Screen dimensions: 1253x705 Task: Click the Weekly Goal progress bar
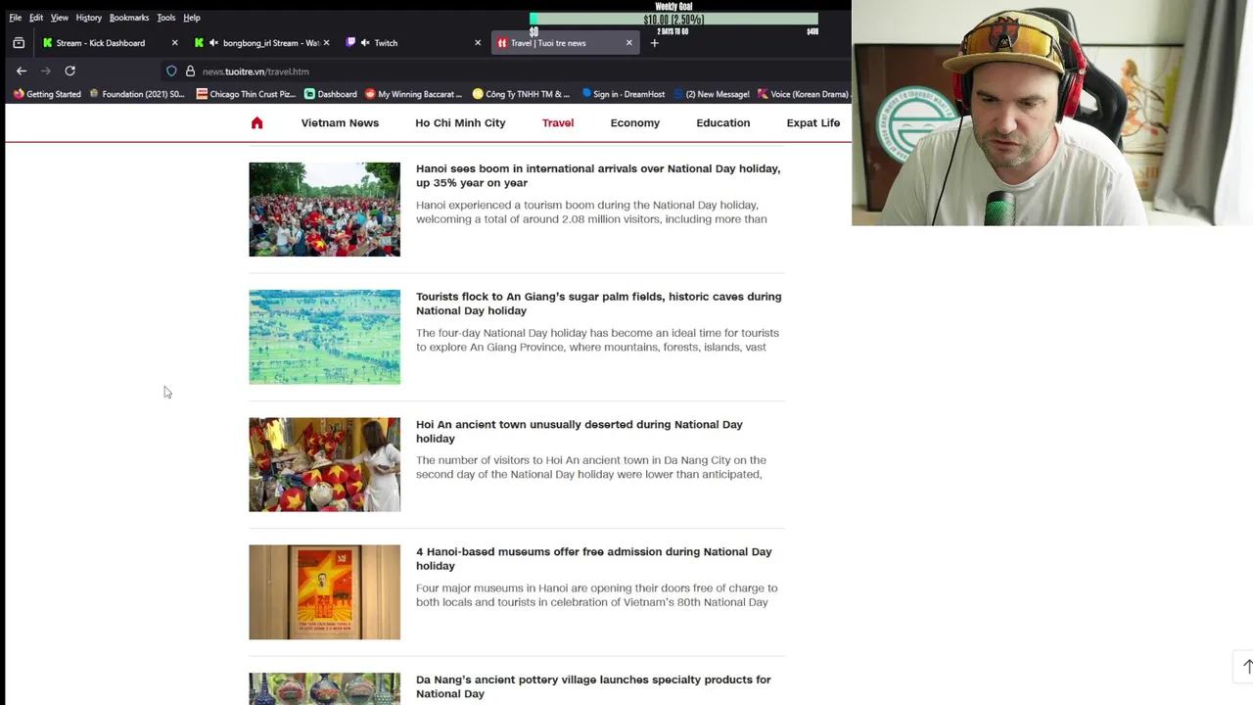(673, 19)
